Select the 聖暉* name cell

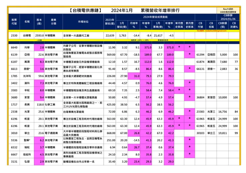point(27,140)
